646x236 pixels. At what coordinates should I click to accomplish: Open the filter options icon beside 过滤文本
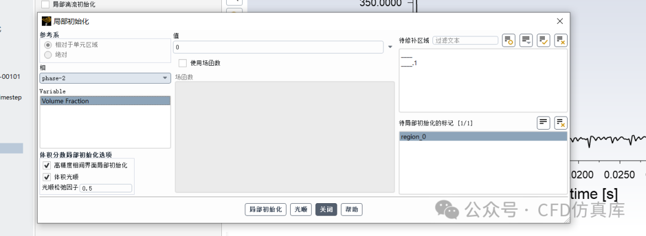click(x=526, y=41)
